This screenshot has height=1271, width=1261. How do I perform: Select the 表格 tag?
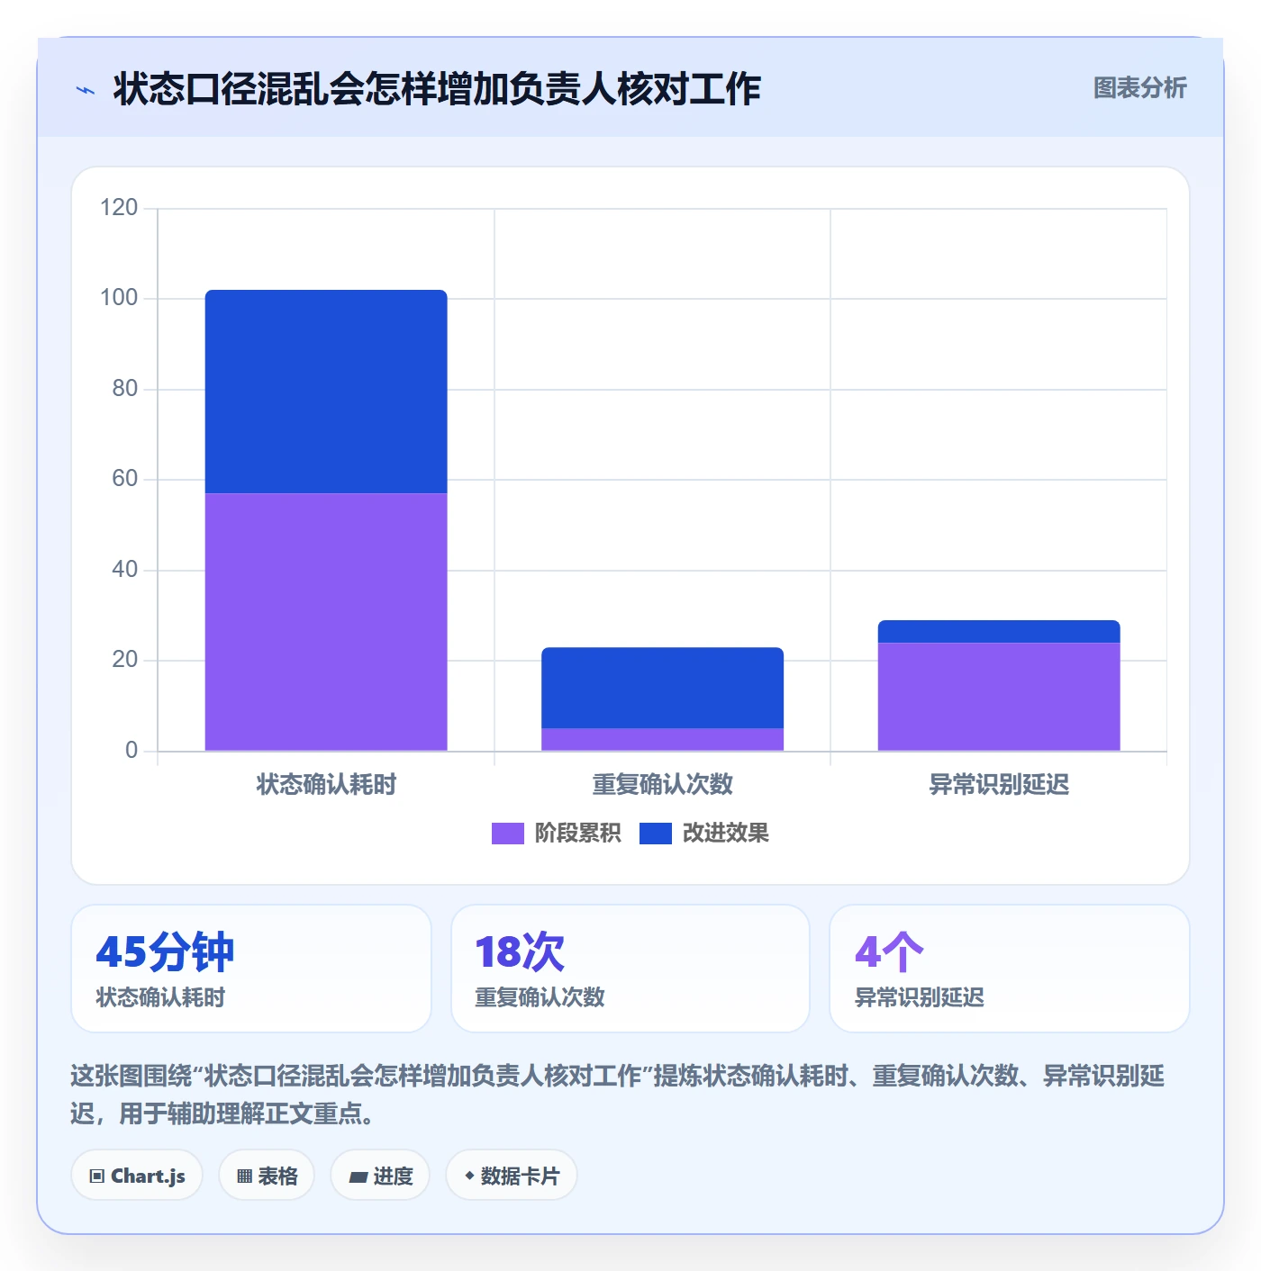267,1176
